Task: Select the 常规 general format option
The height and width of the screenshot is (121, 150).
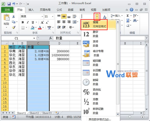Action: [x=94, y=24]
